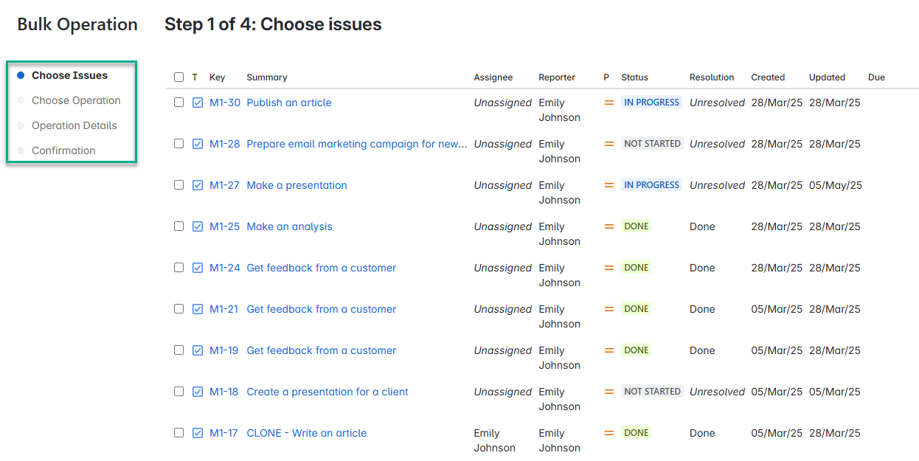
Task: Click the medium priority icon for M1-19
Action: 608,350
